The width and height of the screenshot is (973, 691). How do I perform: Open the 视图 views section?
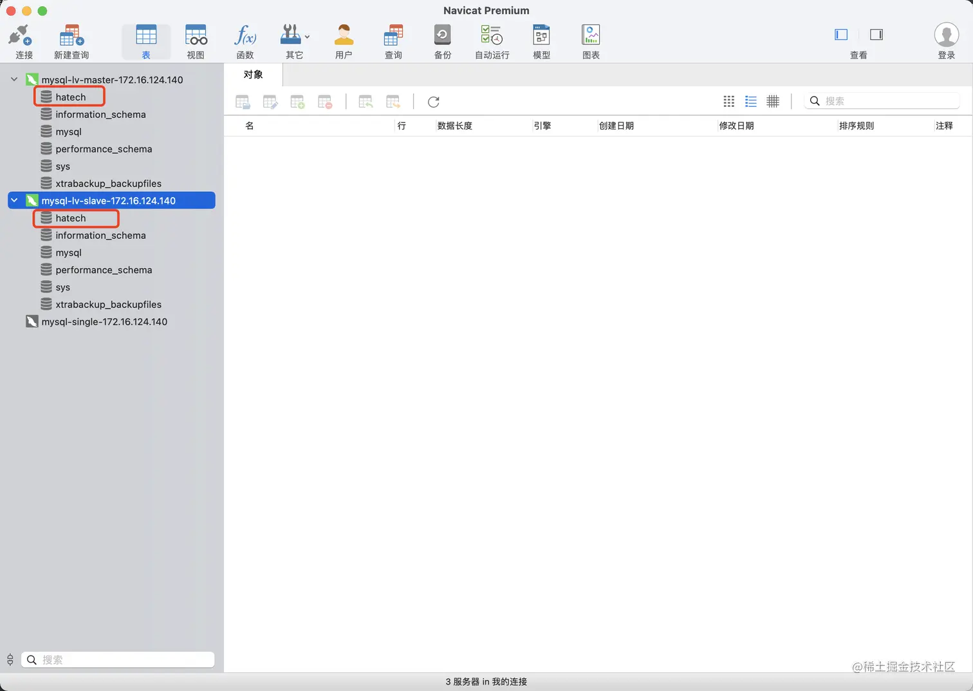click(196, 42)
